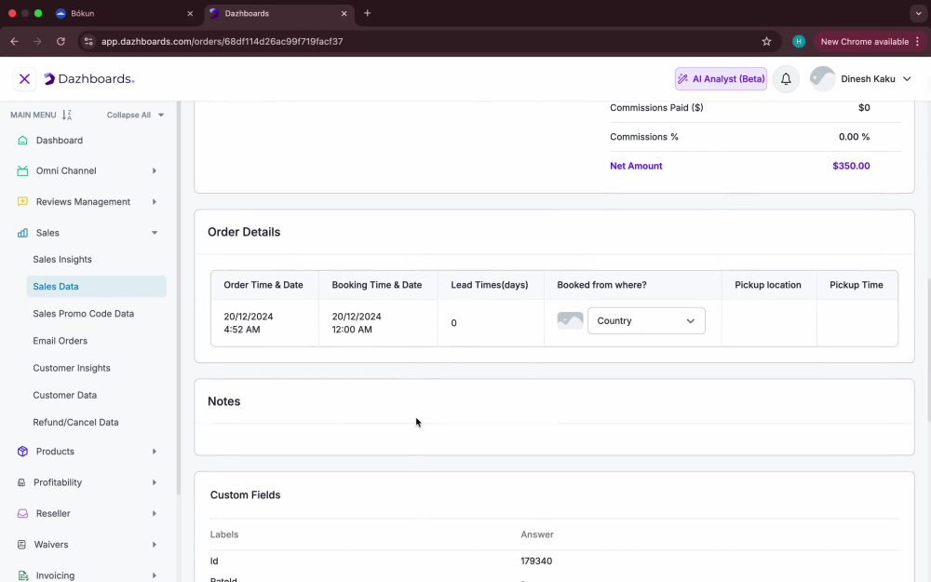Viewport: 931px width, 582px height.
Task: Collapse the Sales menu section
Action: point(155,233)
